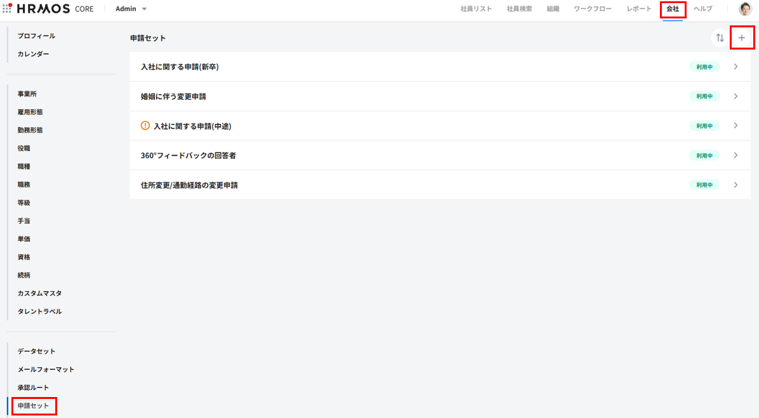Viewport: 759px width, 418px height.
Task: Open the ワークフロー tab
Action: click(593, 9)
